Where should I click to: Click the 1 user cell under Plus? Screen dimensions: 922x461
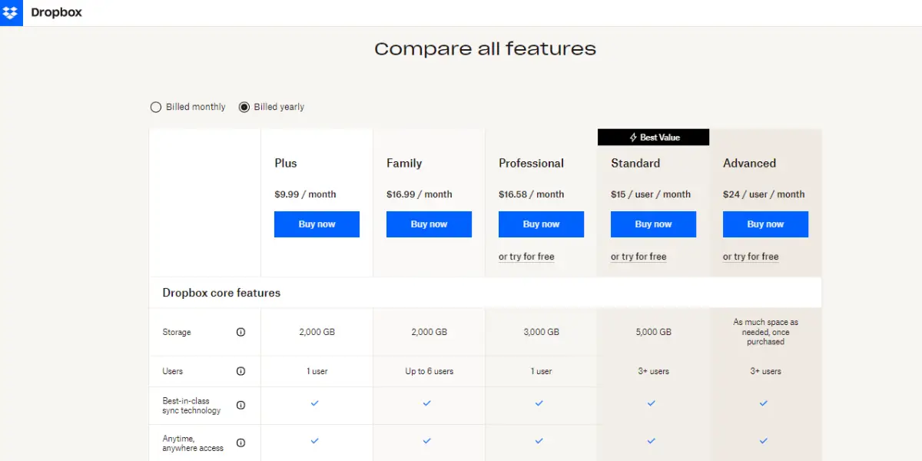[317, 371]
